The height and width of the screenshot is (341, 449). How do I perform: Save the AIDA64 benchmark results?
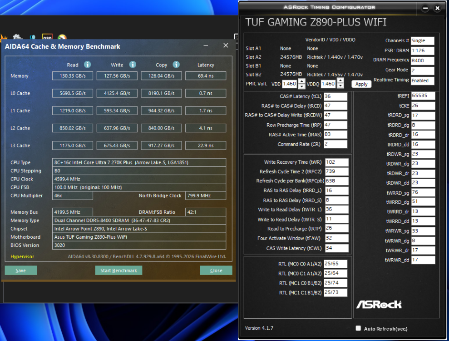pyautogui.click(x=20, y=270)
